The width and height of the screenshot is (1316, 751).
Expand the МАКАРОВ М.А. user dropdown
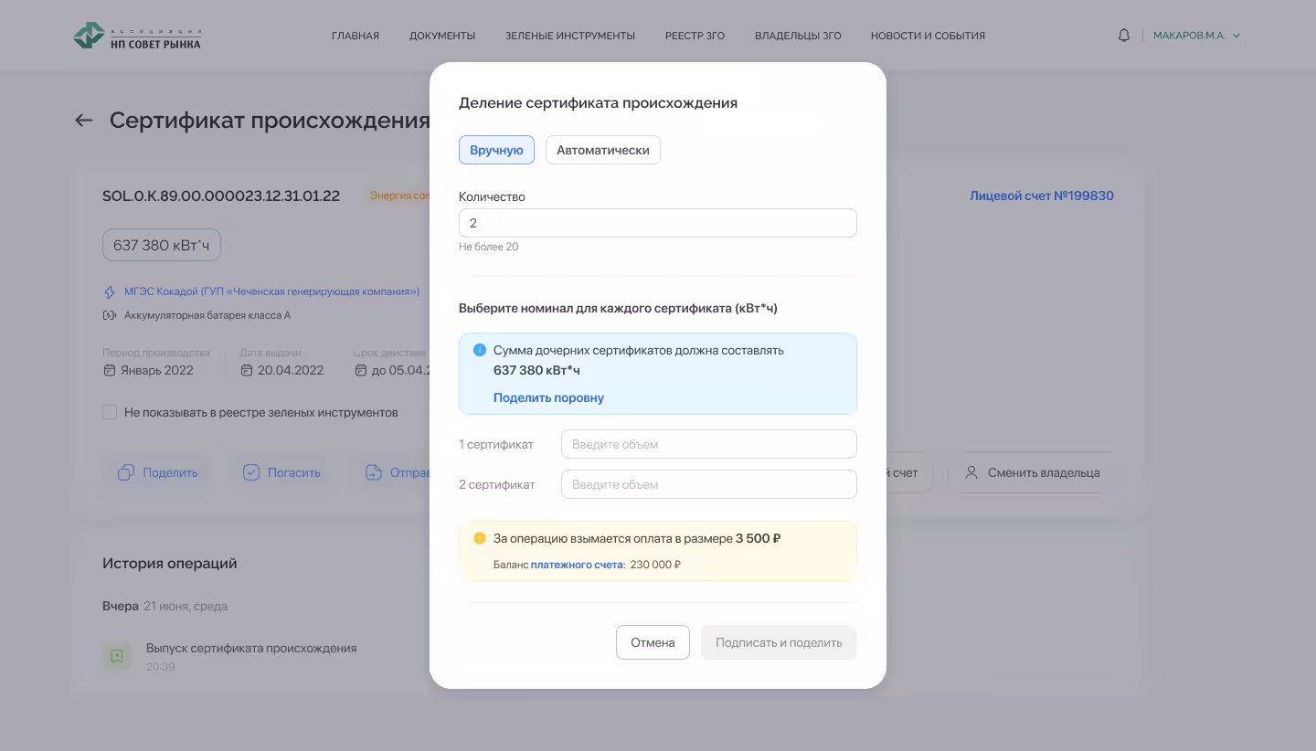(1196, 36)
